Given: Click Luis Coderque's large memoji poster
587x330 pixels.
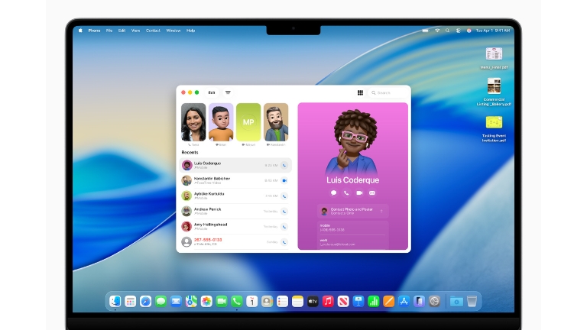Looking at the screenshot, I should coord(353,141).
